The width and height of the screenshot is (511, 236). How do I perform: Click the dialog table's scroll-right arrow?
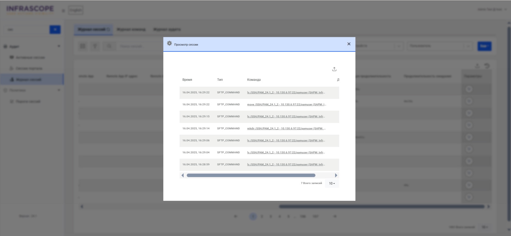(336, 175)
